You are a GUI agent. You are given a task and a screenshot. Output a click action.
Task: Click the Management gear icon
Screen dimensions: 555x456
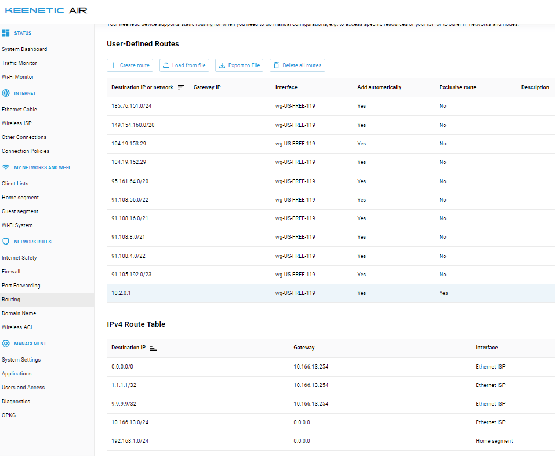[6, 344]
